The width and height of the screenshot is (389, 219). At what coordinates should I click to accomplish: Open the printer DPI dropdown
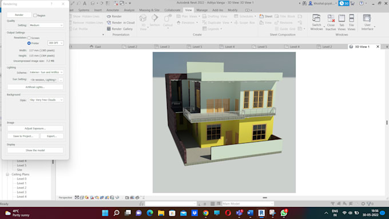click(x=55, y=43)
